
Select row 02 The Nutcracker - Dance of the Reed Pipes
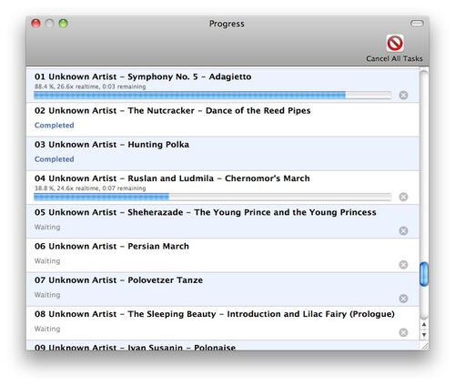tap(223, 119)
